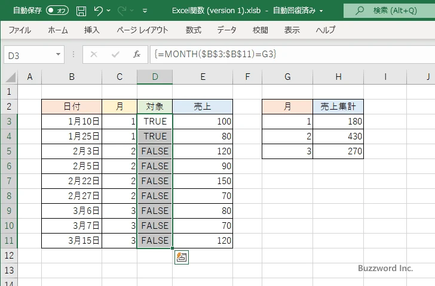Click the Select All corner triangle
Viewport: 435px width, 286px height.
tap(11, 77)
